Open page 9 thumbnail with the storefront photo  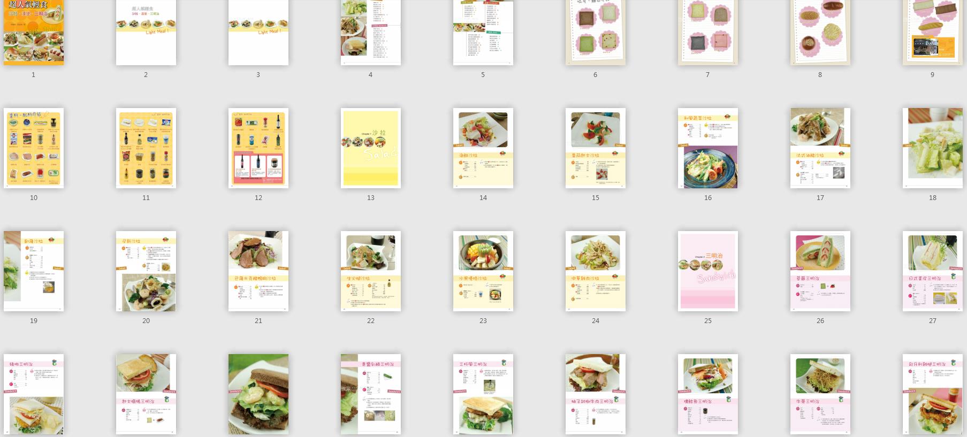pos(933,32)
